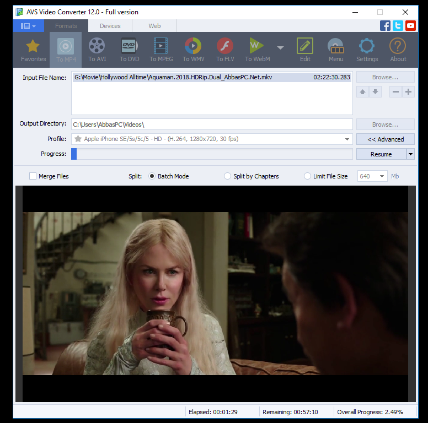Select the To MPEG format icon
Image resolution: width=428 pixels, height=423 pixels.
161,46
